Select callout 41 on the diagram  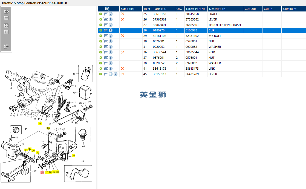click(38, 152)
